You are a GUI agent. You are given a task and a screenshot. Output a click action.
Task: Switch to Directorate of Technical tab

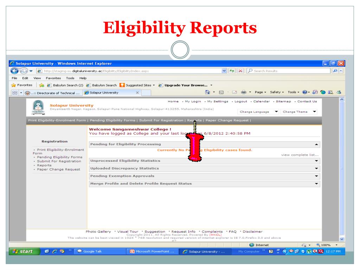tap(53, 93)
